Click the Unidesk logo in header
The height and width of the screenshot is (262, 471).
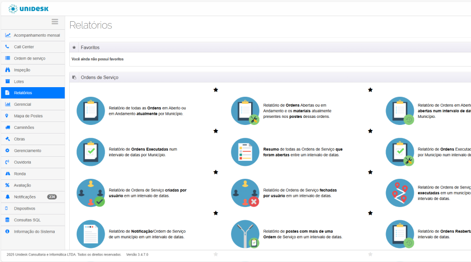29,9
